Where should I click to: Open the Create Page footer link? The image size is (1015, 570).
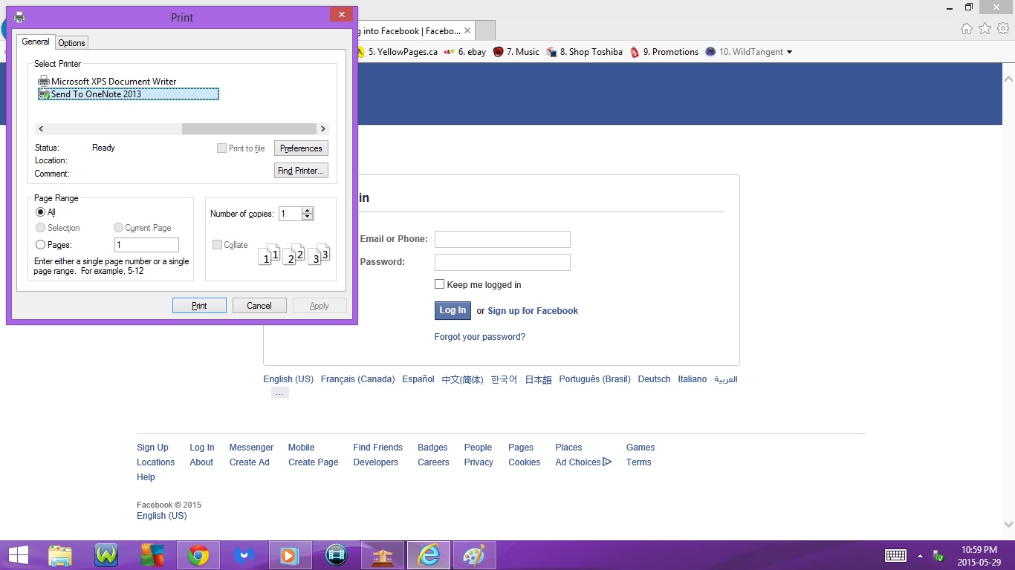[313, 462]
